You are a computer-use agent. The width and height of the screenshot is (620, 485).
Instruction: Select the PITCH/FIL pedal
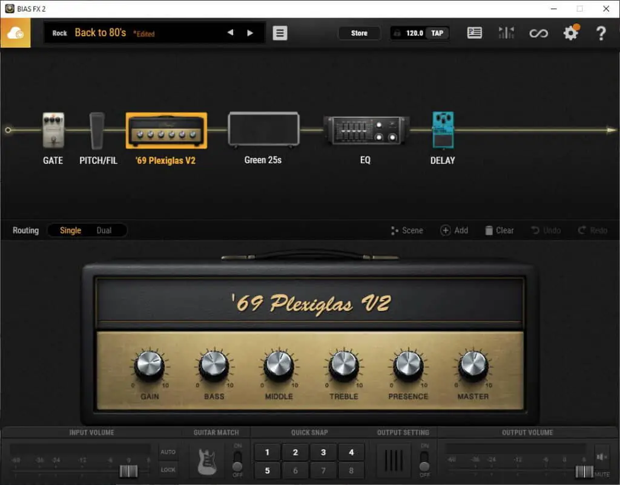(97, 131)
